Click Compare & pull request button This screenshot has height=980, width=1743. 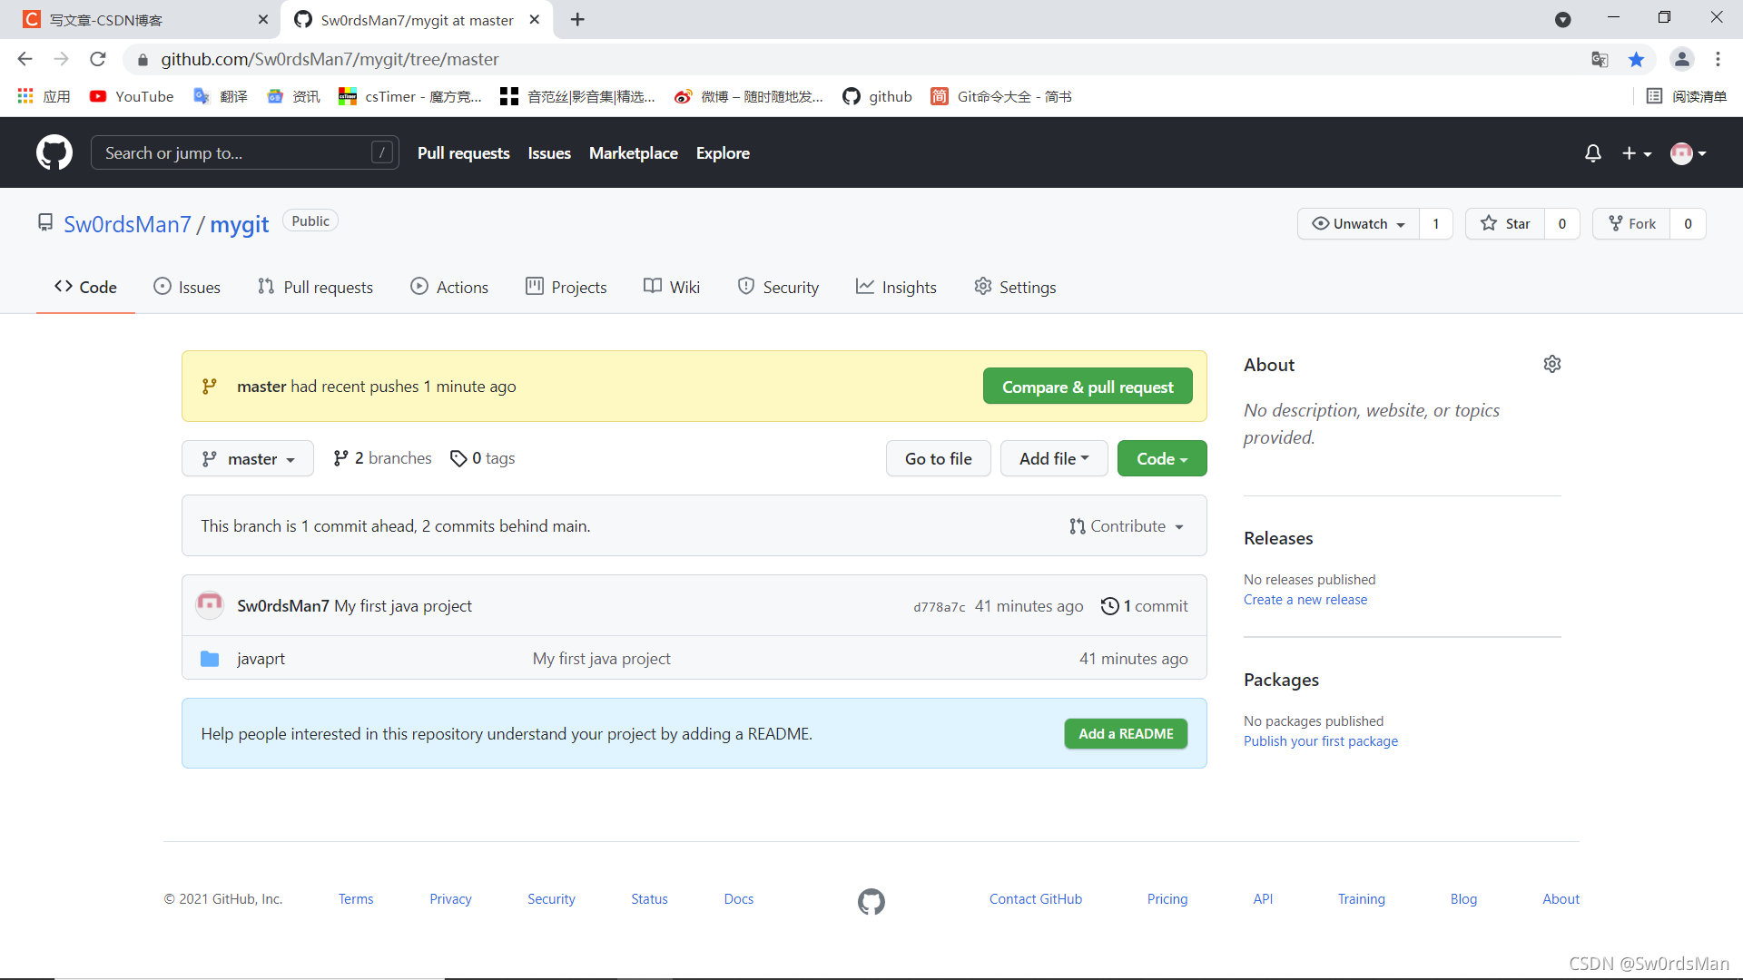(x=1088, y=387)
